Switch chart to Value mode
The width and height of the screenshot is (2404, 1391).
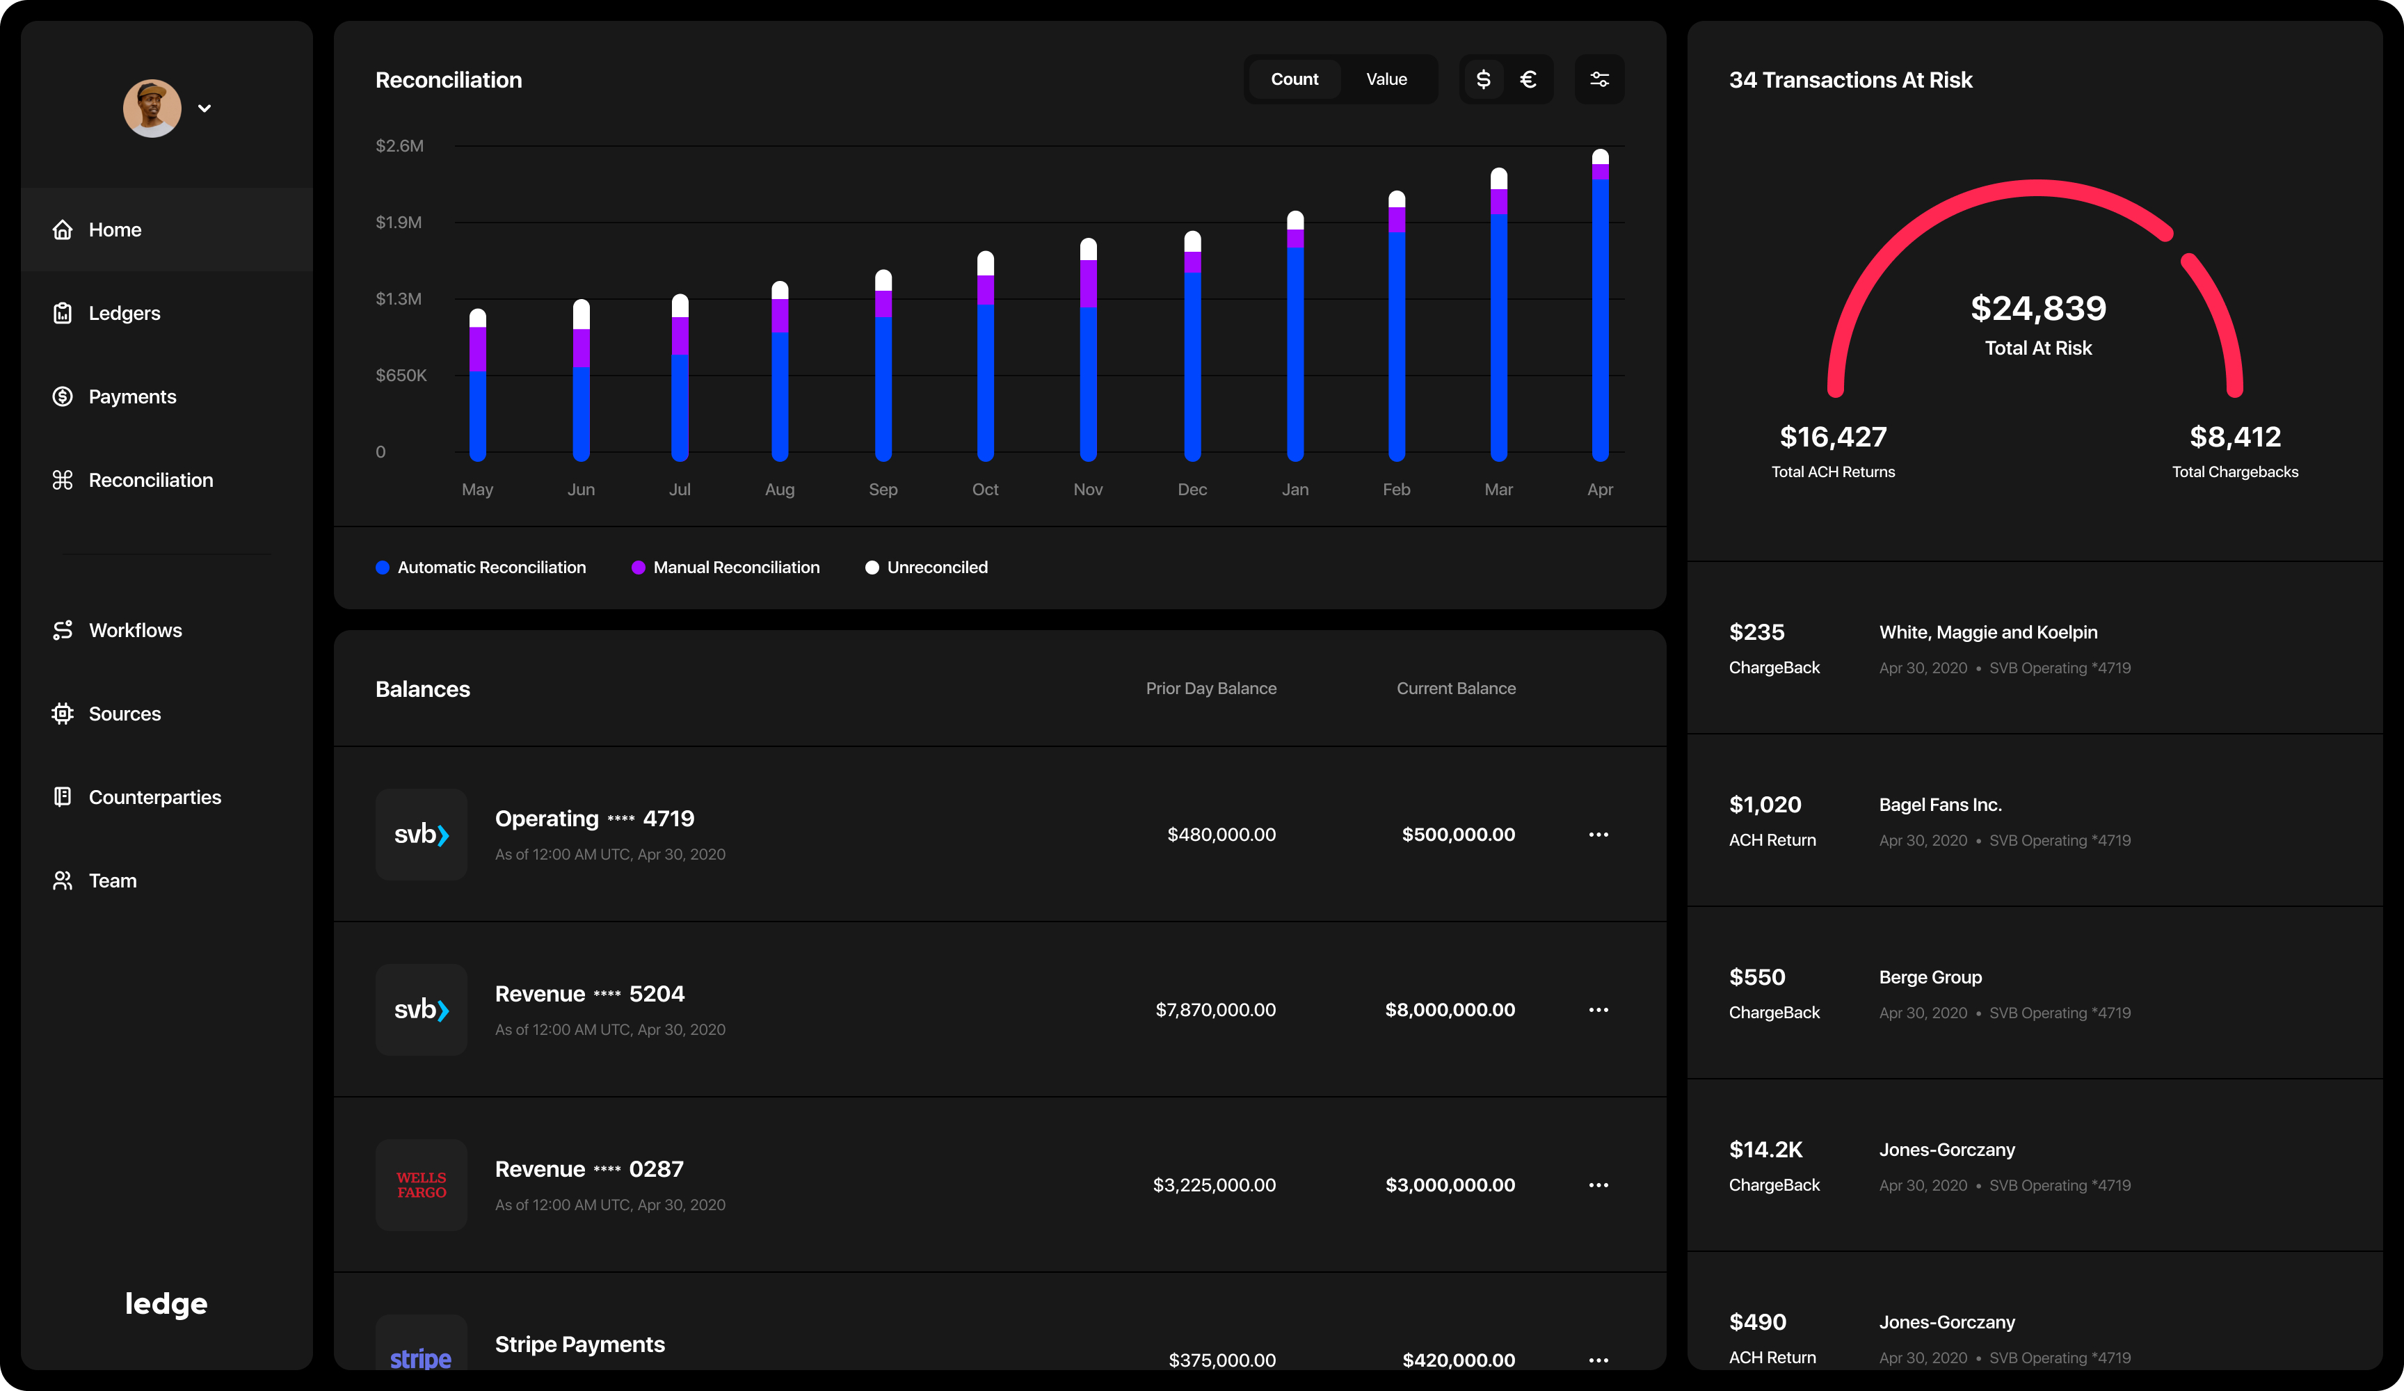pos(1386,79)
